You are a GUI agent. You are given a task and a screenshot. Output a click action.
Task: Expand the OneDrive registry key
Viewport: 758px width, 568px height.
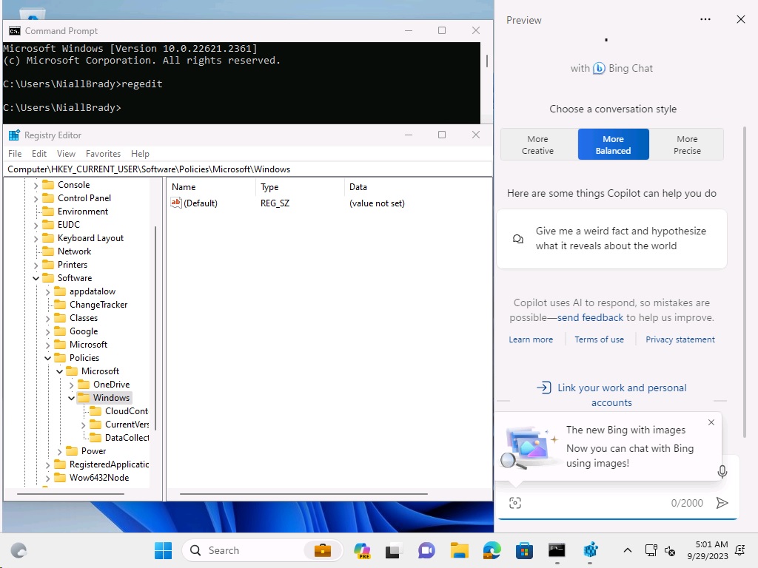coord(72,385)
